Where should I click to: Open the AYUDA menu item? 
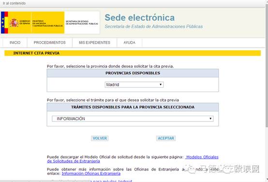[129, 43]
